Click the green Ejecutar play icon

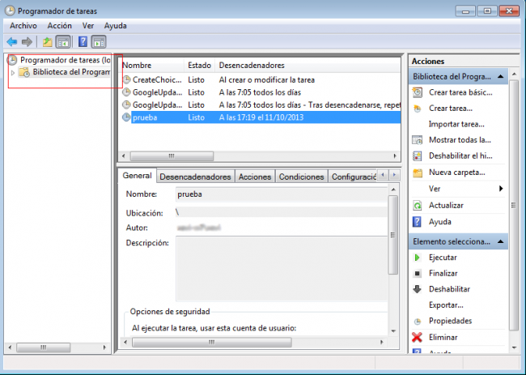pyautogui.click(x=417, y=258)
